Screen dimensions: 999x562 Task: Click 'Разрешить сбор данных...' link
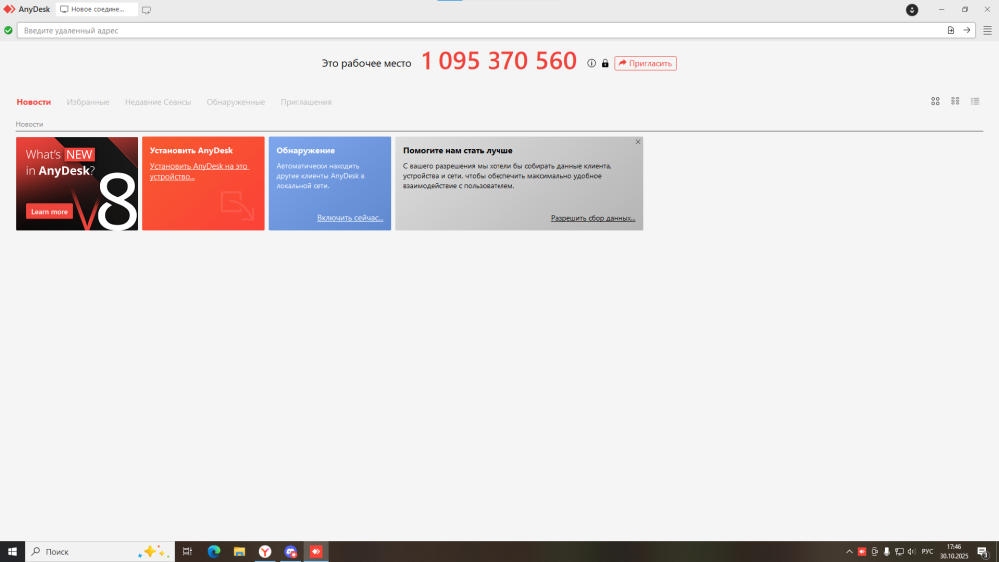point(593,218)
